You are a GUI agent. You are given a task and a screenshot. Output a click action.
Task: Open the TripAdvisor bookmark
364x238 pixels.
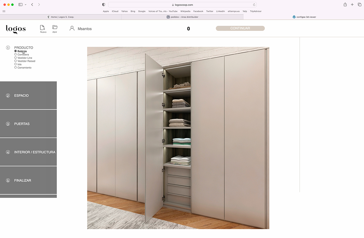click(256, 11)
